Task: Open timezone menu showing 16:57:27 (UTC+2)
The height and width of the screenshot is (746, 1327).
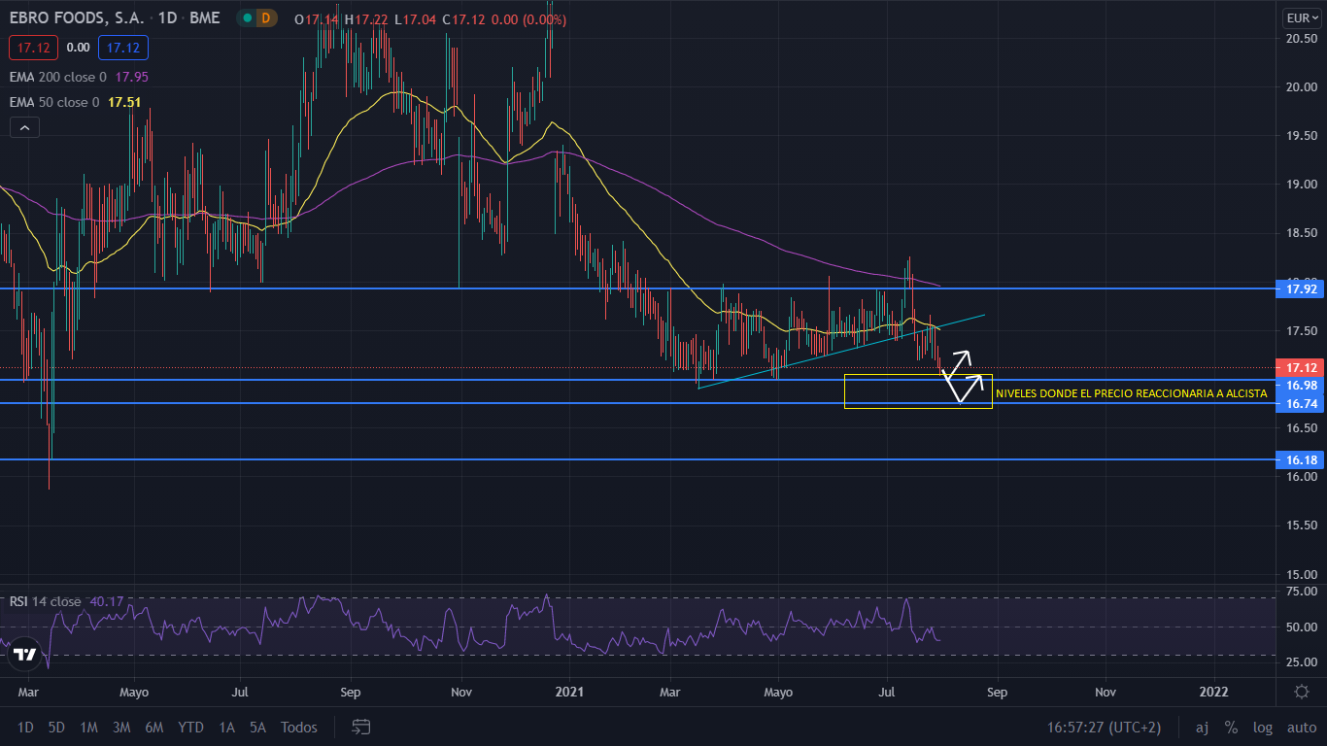Action: [x=1104, y=727]
